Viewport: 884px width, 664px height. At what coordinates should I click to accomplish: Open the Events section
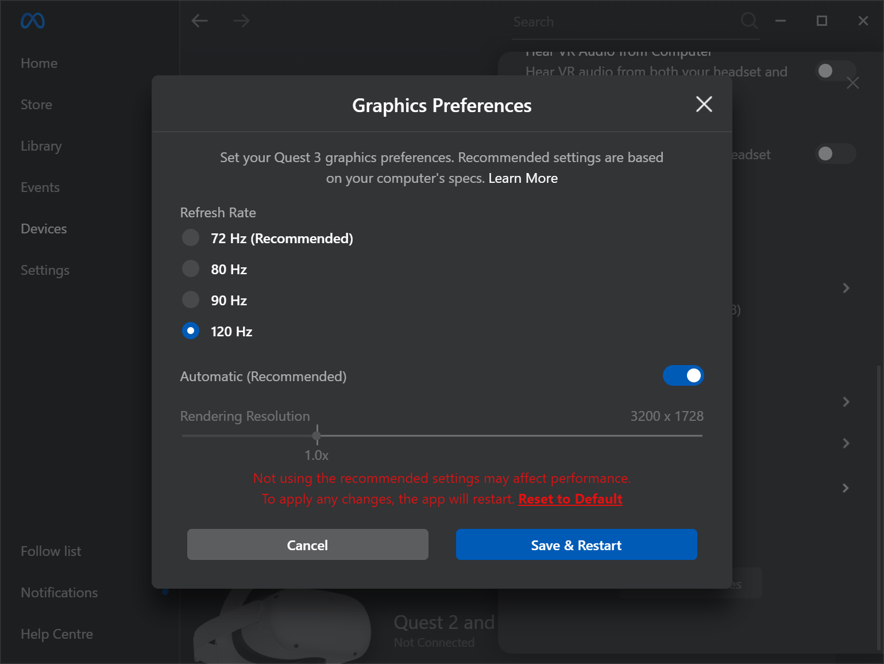click(x=40, y=187)
